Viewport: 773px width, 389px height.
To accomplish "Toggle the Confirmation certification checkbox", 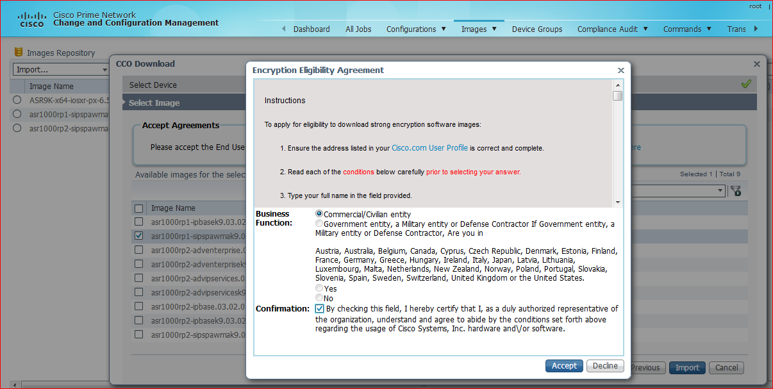I will point(320,308).
